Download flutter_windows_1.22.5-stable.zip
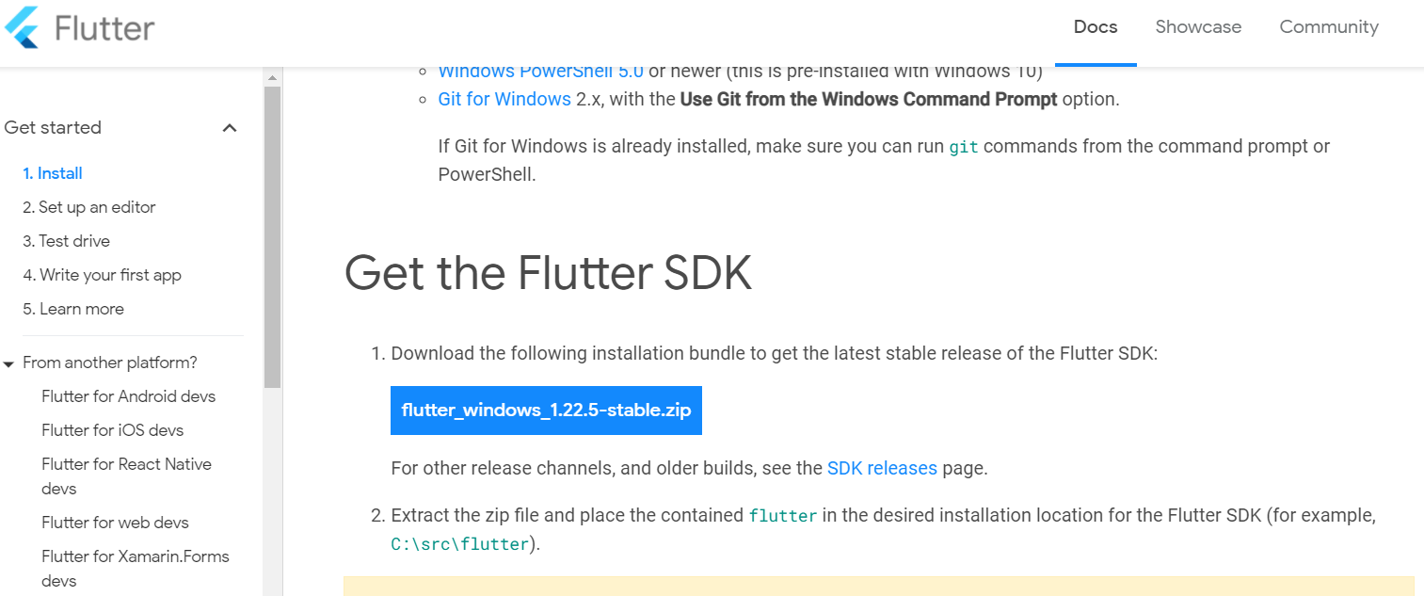Viewport: 1424px width, 596px height. (546, 411)
